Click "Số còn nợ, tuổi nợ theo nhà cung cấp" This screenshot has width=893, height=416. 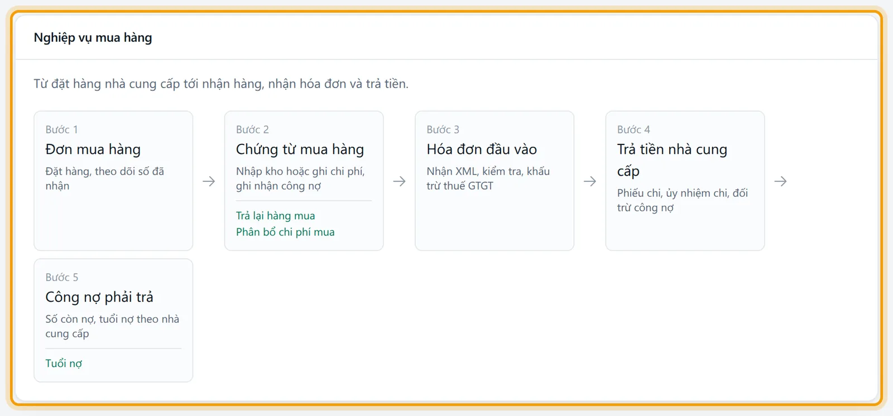112,326
